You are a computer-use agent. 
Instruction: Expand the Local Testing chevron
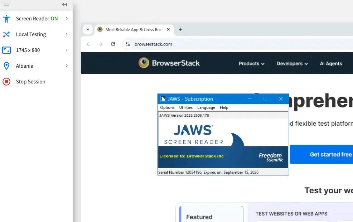tap(67, 34)
